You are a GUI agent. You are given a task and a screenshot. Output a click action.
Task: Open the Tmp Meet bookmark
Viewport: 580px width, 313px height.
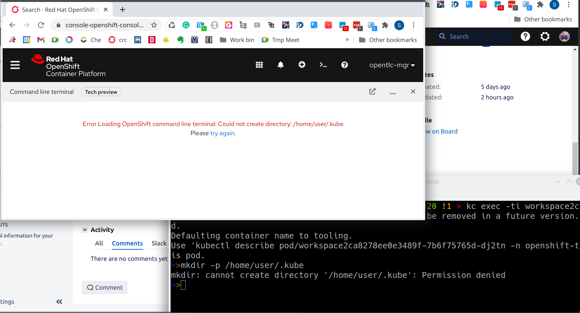(281, 40)
